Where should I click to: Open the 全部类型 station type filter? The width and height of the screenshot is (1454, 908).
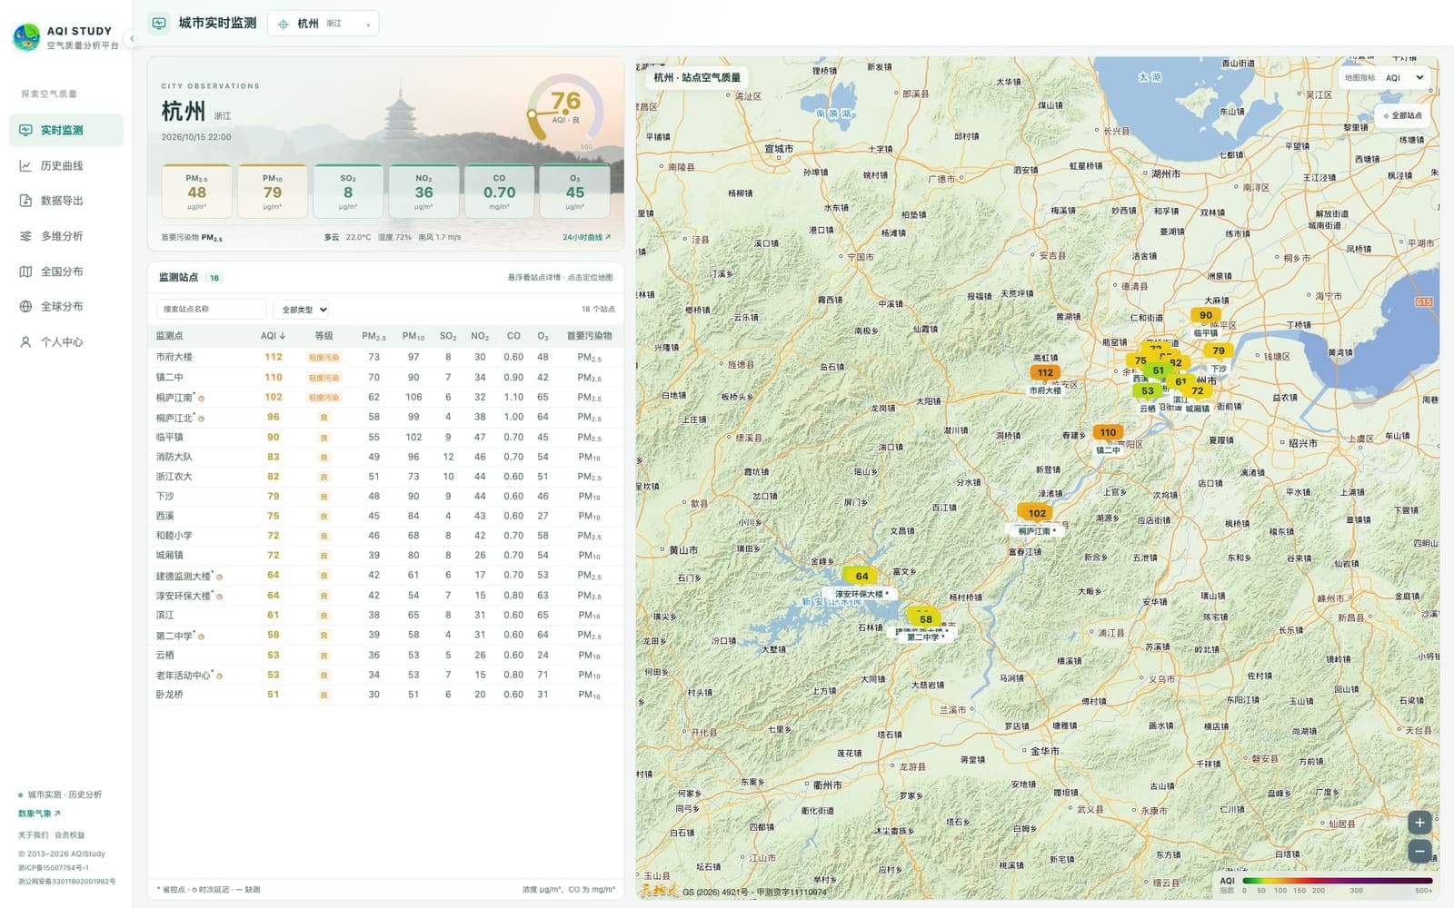(302, 310)
